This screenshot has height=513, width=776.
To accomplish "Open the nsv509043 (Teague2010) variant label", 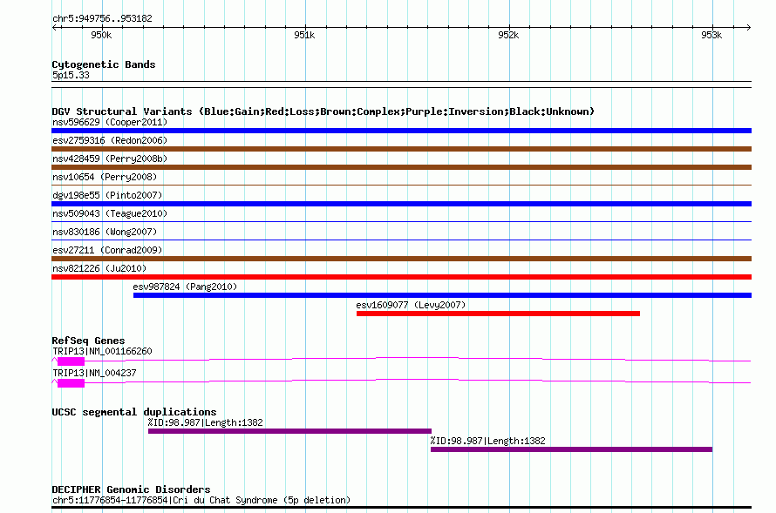I will tap(110, 213).
